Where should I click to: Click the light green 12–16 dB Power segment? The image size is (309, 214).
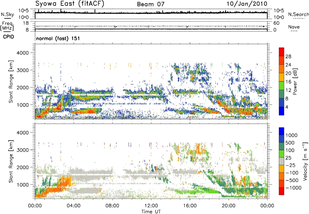click(x=282, y=86)
